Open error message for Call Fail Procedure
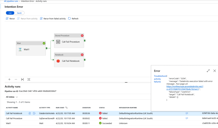 click(187, 118)
